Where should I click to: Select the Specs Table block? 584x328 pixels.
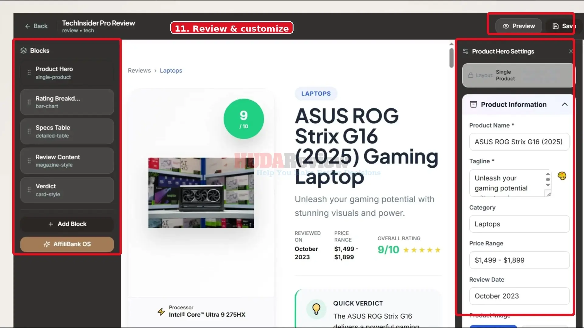[x=67, y=131]
